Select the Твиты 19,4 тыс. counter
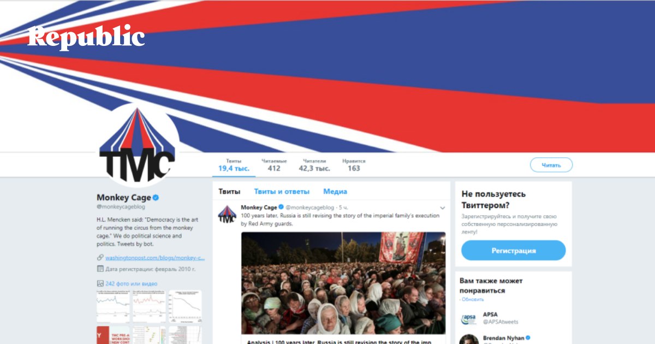The width and height of the screenshot is (655, 344). (234, 165)
